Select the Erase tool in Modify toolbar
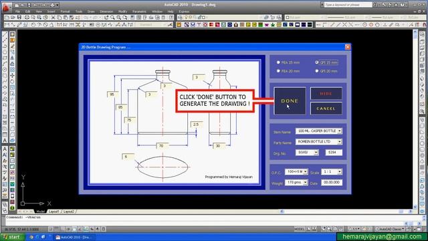Viewport: 428px width, 241px height. [x=12, y=46]
